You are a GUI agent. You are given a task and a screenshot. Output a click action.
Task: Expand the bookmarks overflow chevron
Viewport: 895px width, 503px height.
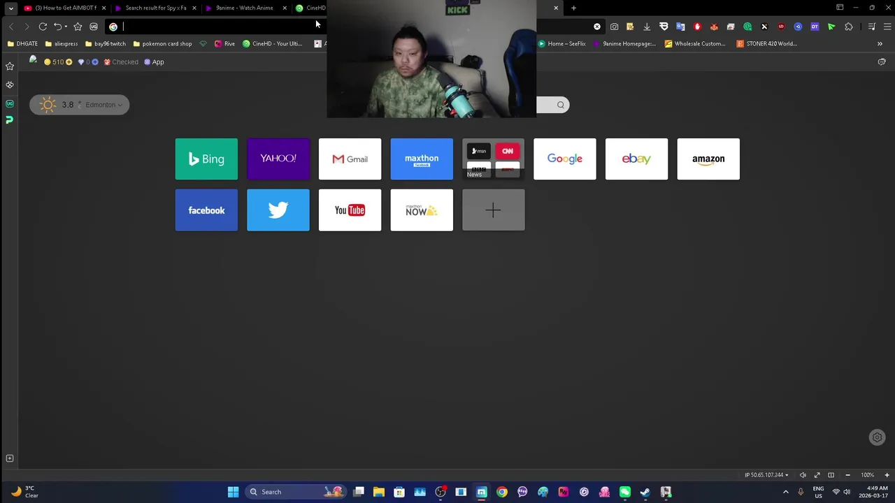(880, 43)
